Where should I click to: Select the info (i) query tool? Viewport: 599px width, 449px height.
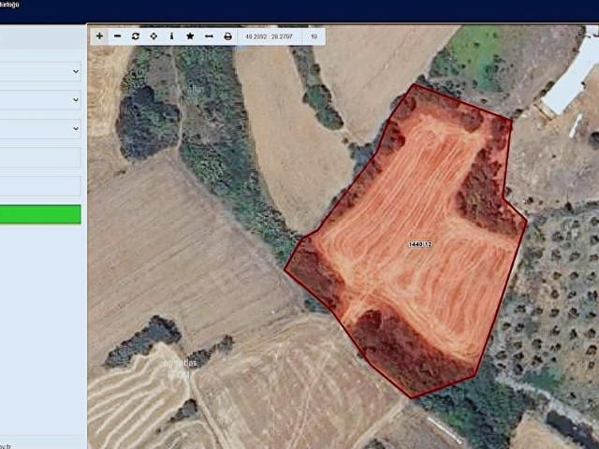pos(171,36)
